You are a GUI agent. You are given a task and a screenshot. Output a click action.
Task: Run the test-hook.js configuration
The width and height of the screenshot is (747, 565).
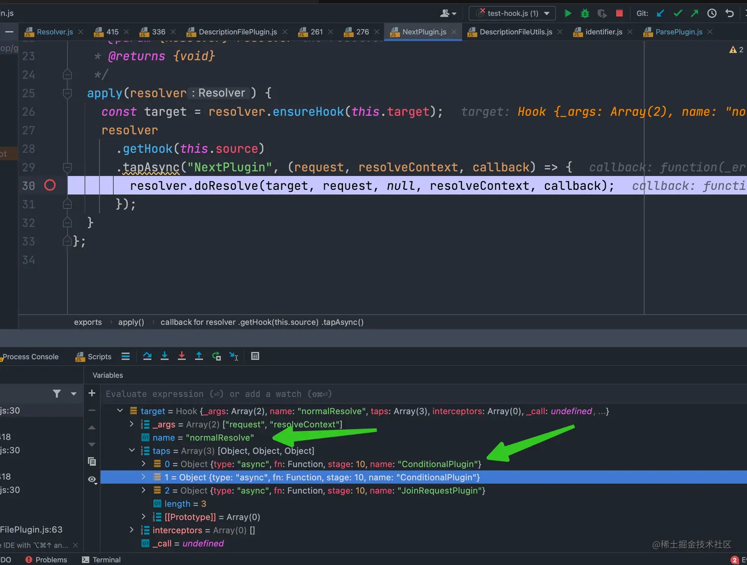568,13
